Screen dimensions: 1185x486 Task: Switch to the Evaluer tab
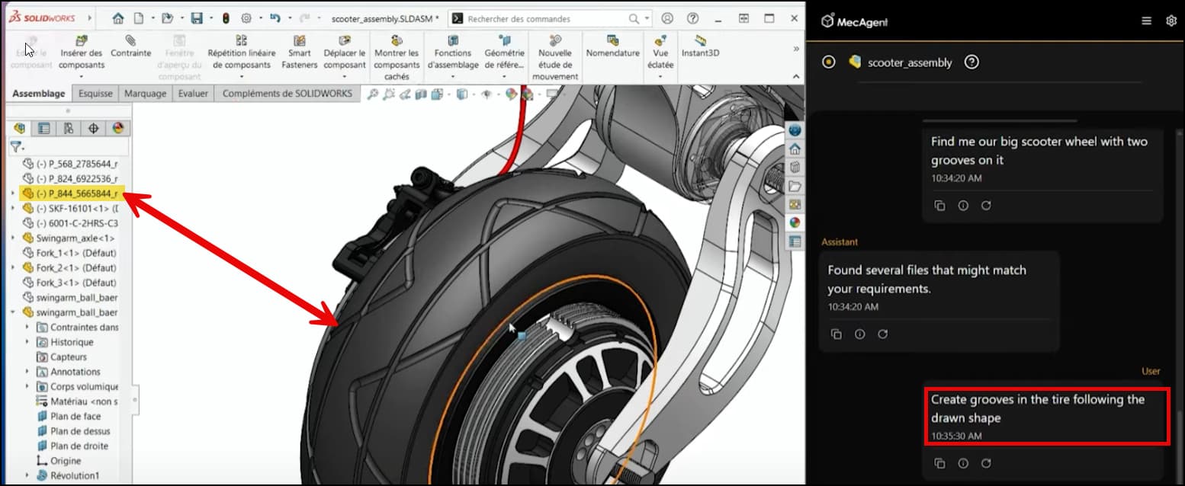(193, 93)
